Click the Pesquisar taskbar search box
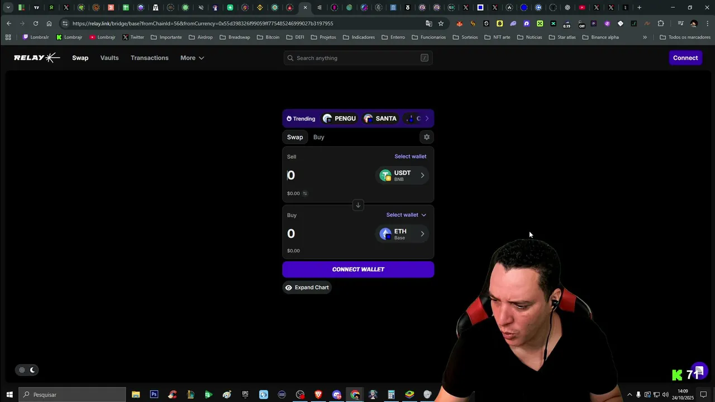This screenshot has width=715, height=402. (73, 395)
